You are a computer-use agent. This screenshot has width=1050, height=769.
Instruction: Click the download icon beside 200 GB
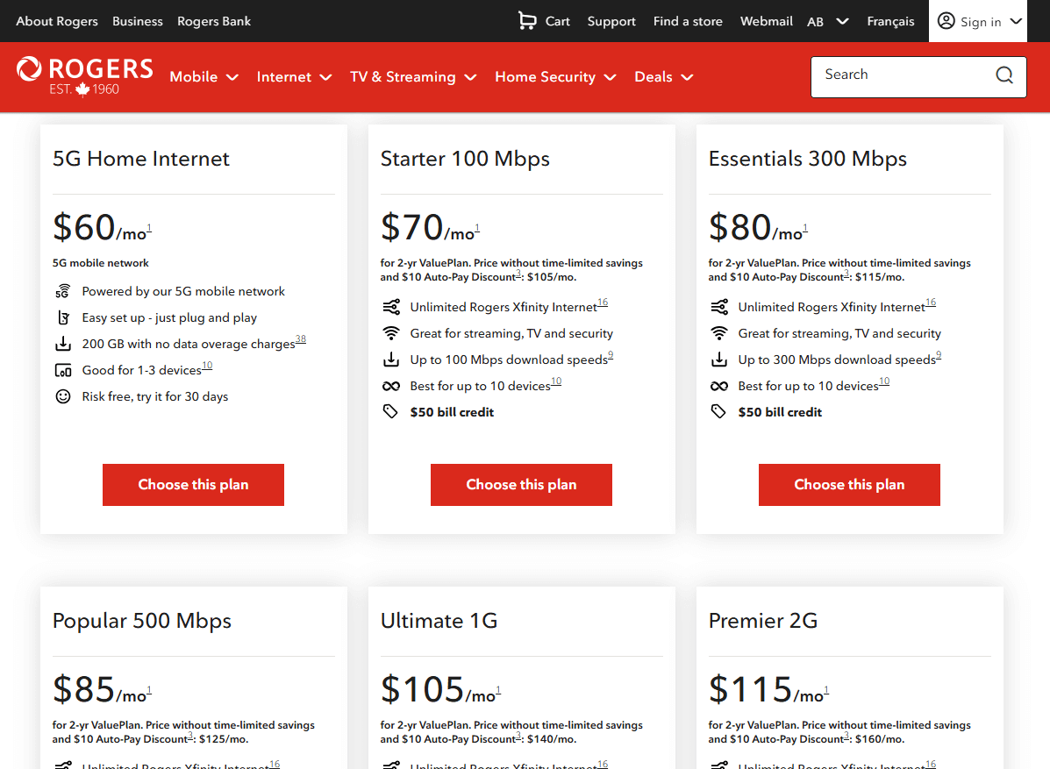tap(62, 344)
